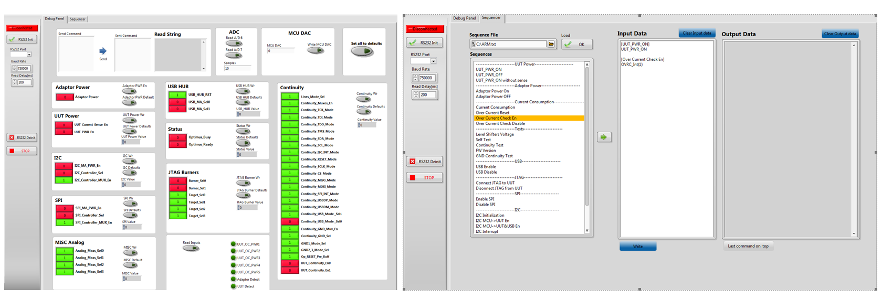Screen dimensions: 882x299
Task: Toggle the UUT PWR En bit
Action: click(x=64, y=132)
